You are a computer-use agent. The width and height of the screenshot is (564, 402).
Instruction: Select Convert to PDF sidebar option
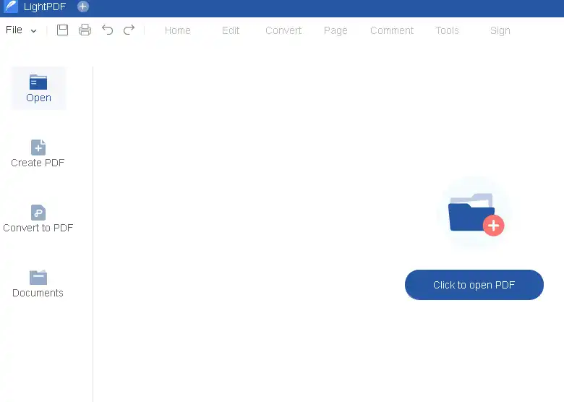[x=38, y=218]
